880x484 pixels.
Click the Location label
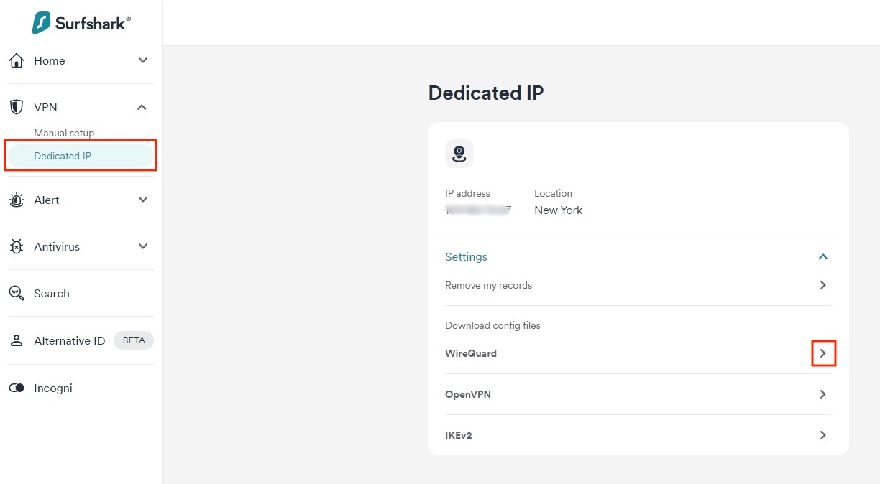point(553,193)
